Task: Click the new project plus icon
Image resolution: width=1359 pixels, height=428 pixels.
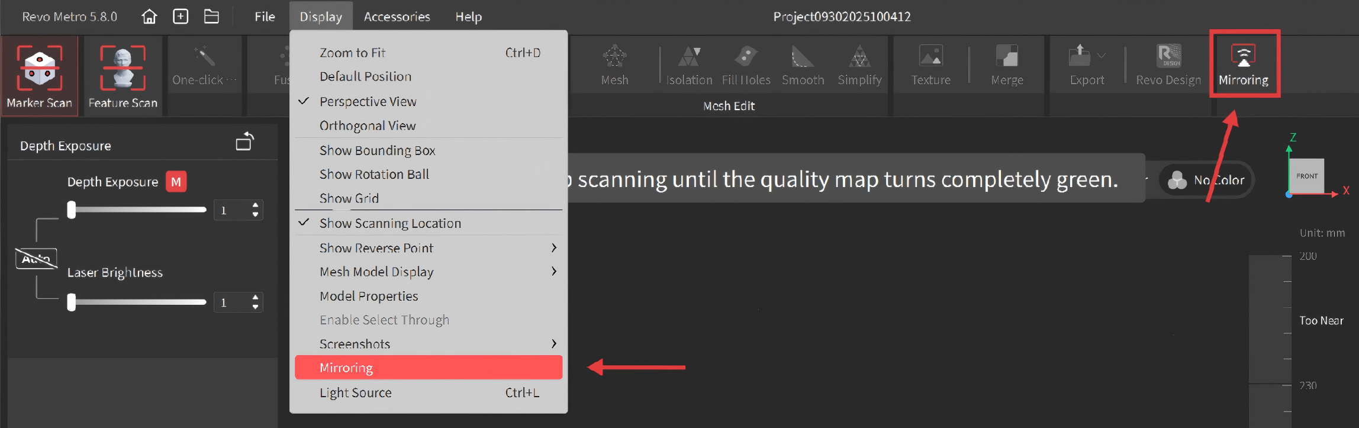Action: tap(181, 17)
